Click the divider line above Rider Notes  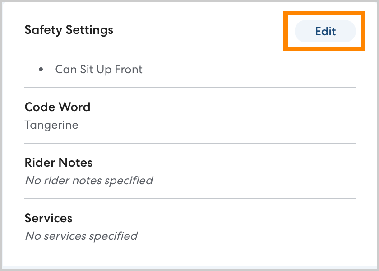coord(190,143)
